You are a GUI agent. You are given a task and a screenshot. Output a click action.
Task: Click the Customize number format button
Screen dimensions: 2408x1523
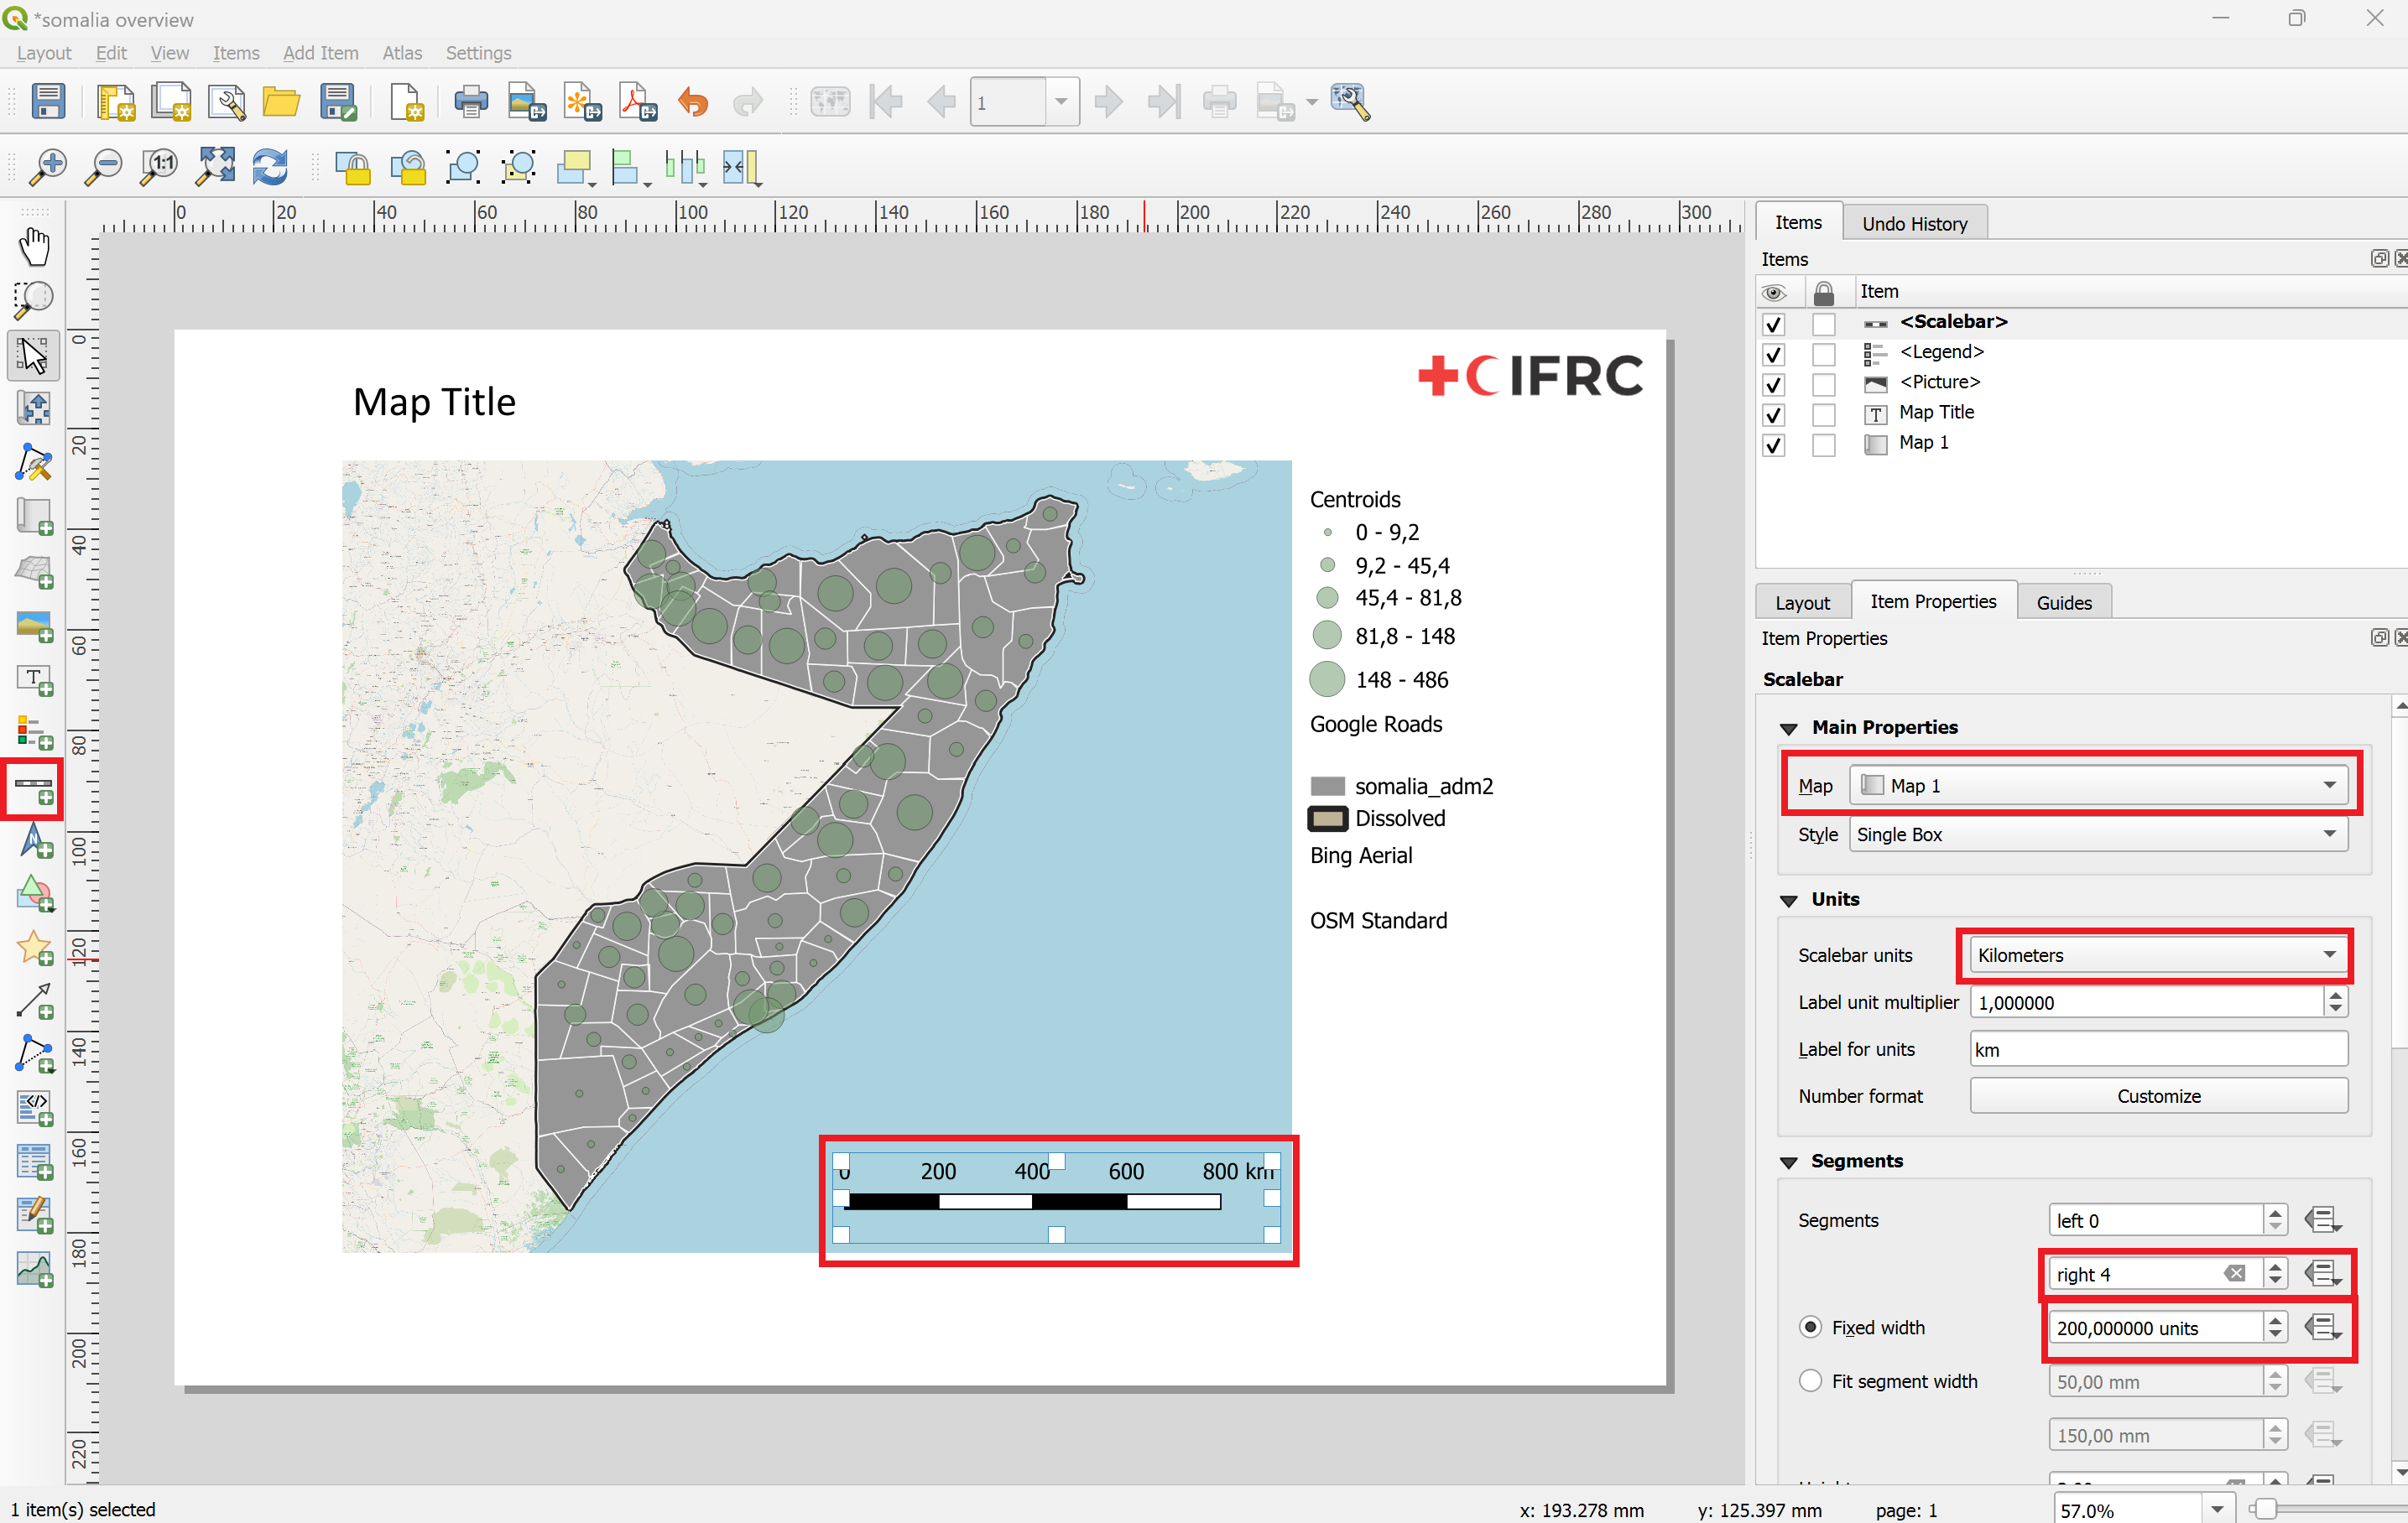[2158, 1095]
